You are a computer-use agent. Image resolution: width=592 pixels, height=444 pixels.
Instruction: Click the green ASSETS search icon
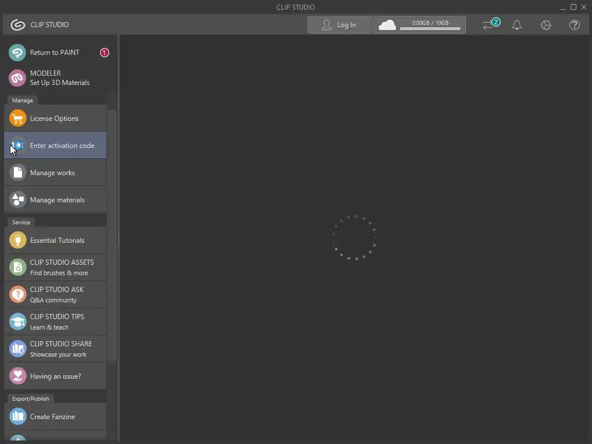(x=18, y=267)
